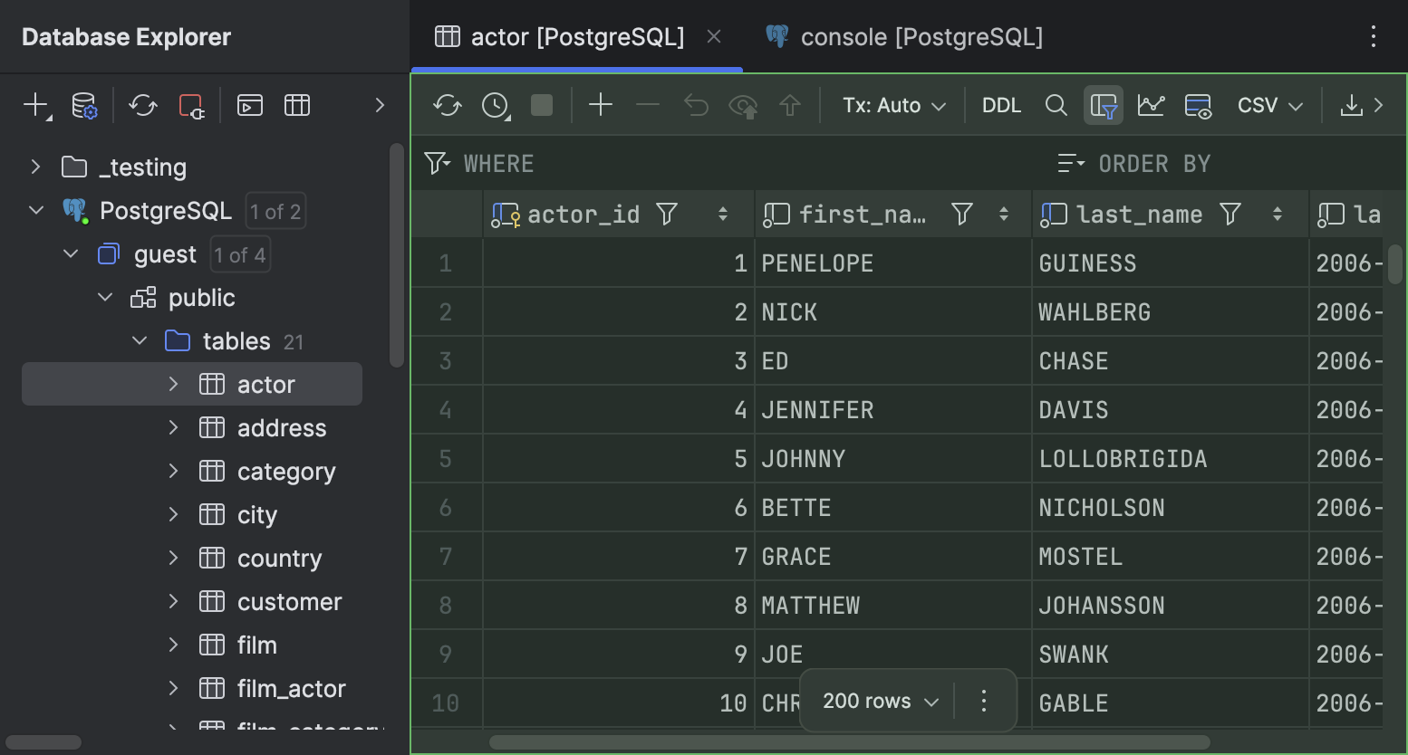Click the Stop square icon
The width and height of the screenshot is (1408, 755).
pos(542,105)
